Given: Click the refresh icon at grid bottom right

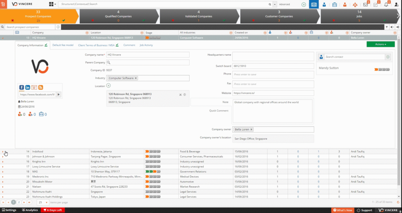Looking at the screenshot, I should coord(398,202).
